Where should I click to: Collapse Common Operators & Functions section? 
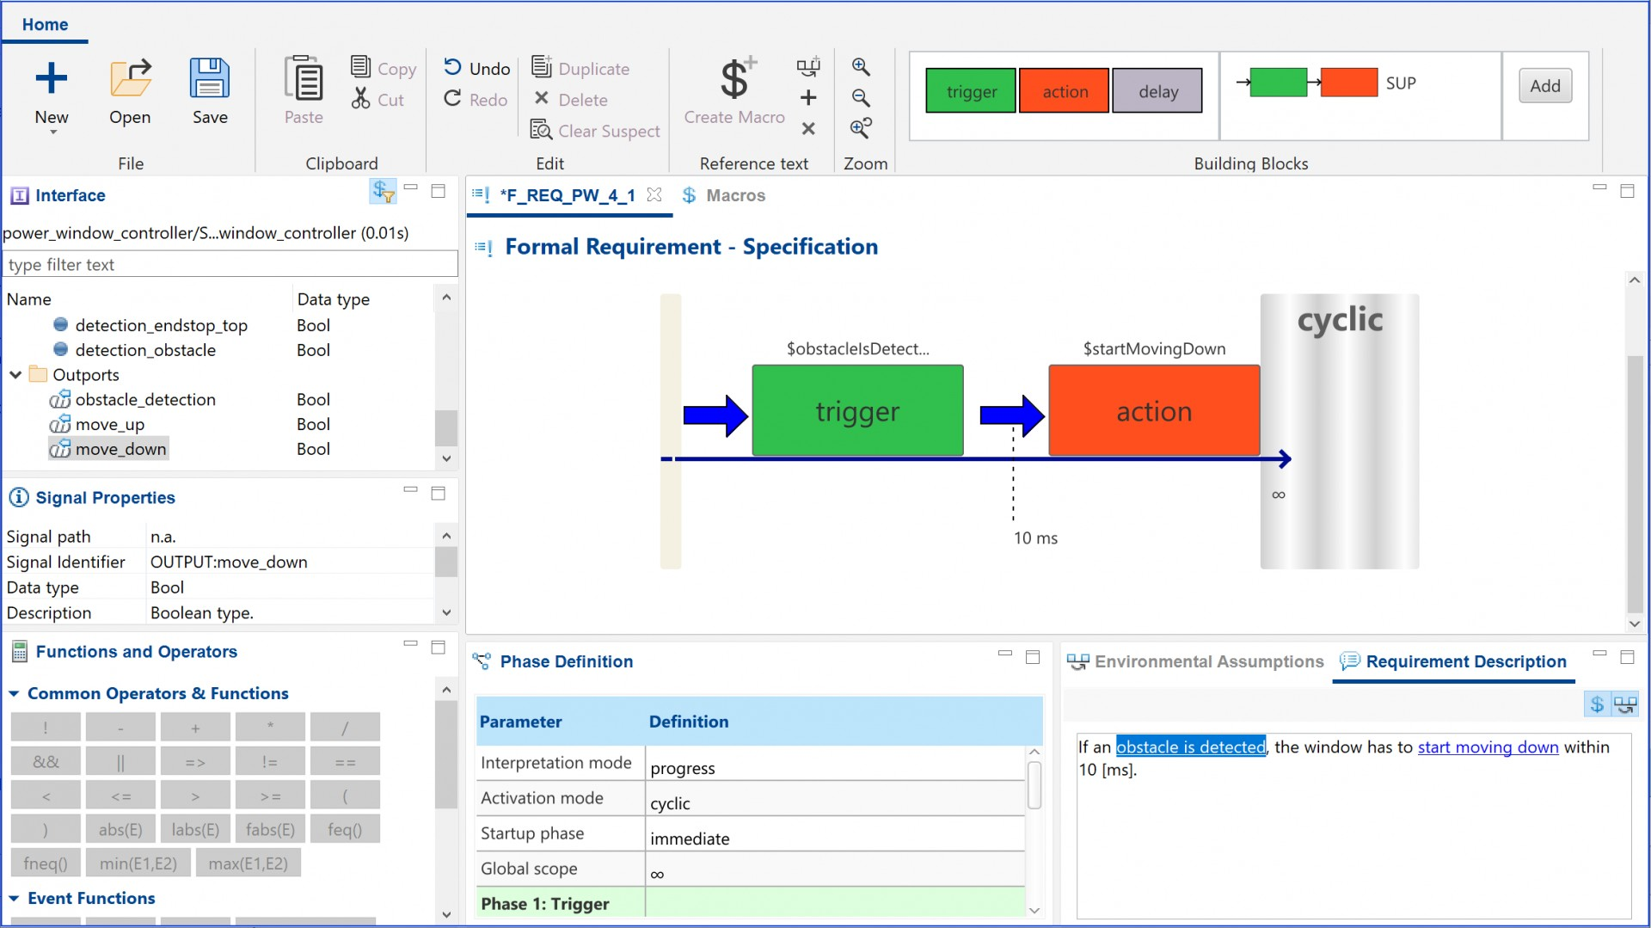click(14, 693)
